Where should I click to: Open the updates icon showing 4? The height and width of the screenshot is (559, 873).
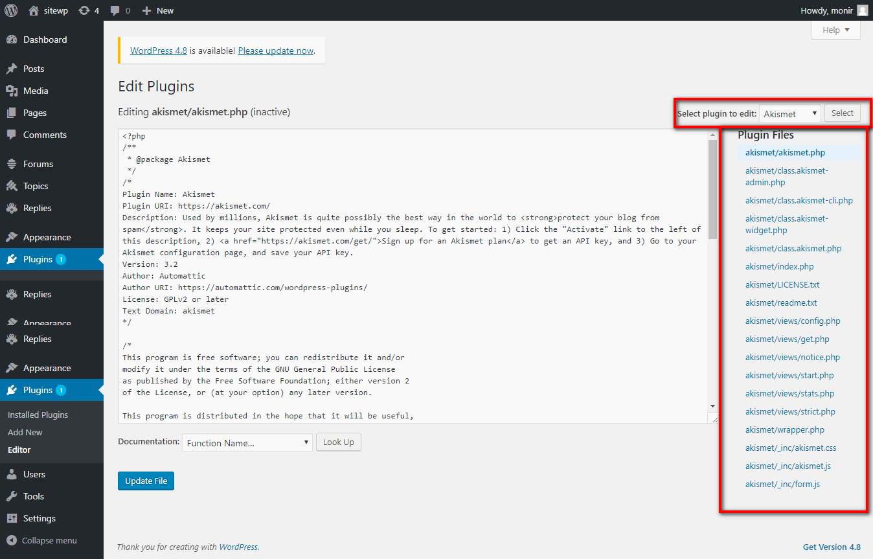pyautogui.click(x=89, y=10)
